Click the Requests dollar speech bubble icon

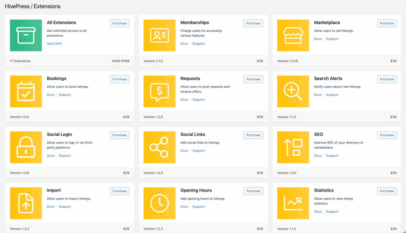tap(159, 91)
